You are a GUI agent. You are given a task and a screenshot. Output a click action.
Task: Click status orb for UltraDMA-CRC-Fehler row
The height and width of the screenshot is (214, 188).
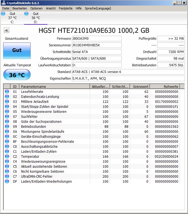click(x=7, y=176)
